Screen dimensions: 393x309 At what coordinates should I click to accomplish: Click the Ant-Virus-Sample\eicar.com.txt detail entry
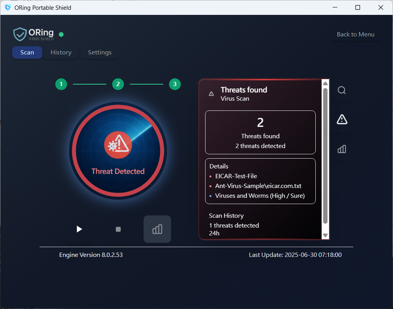click(x=258, y=186)
